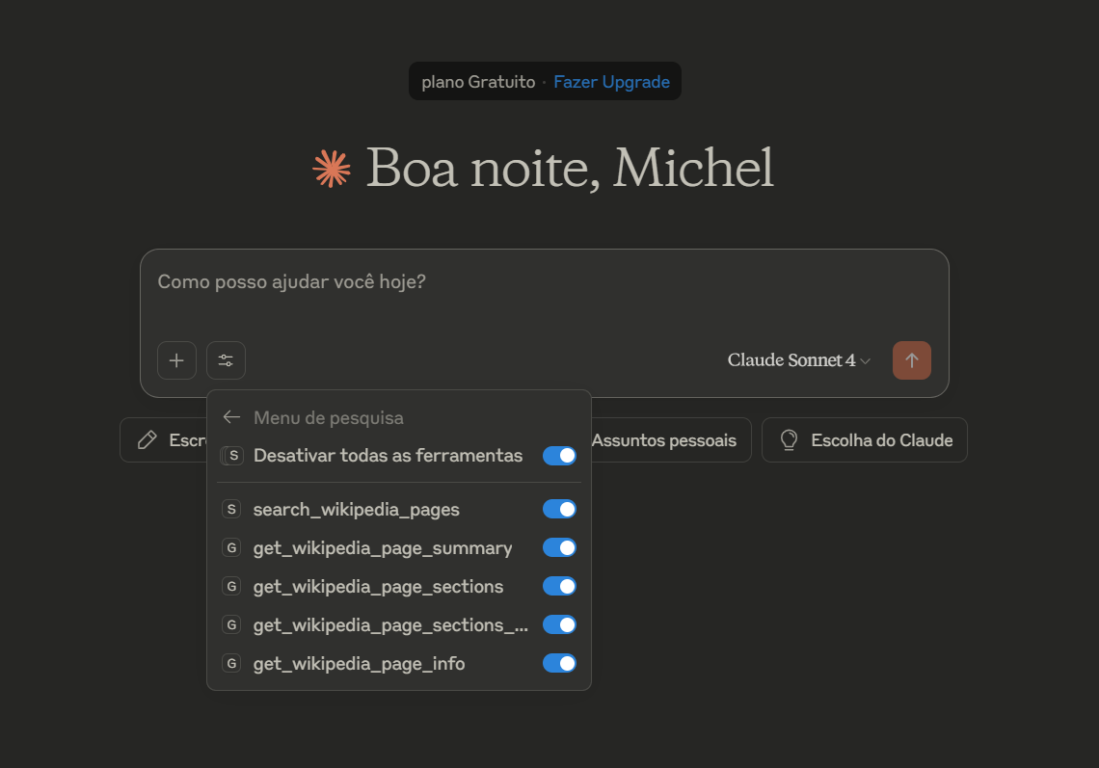
Task: Open the tools and search settings icon
Action: (x=226, y=360)
